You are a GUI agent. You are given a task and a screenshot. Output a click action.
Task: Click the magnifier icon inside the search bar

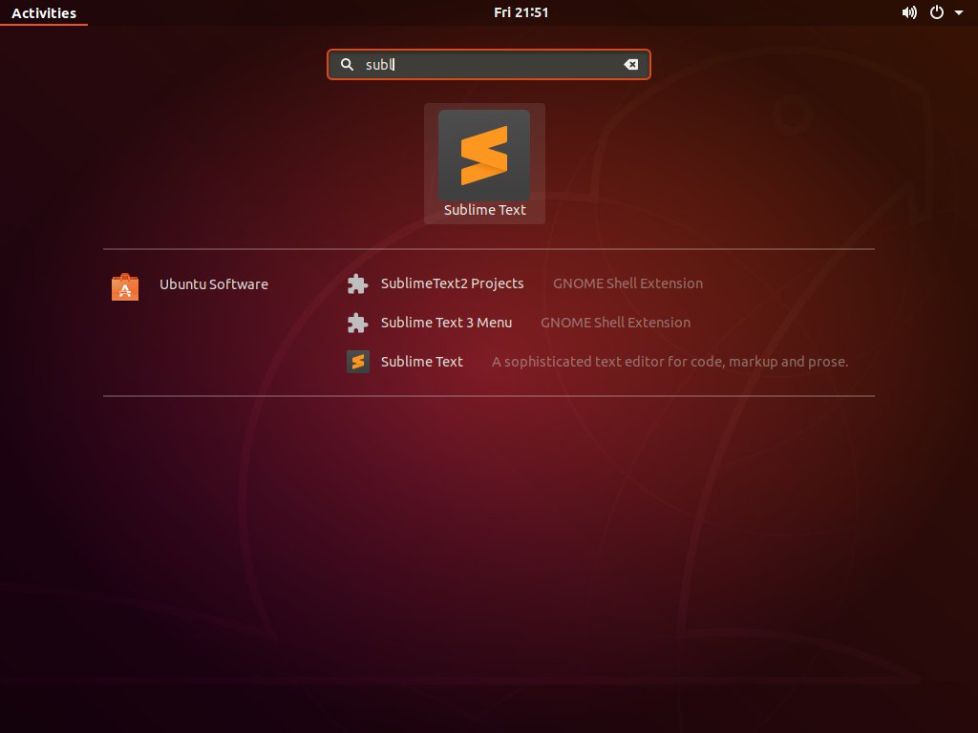tap(347, 64)
